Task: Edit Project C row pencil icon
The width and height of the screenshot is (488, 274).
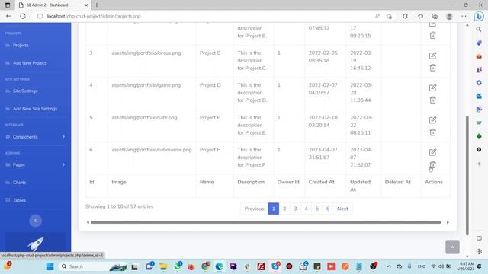Action: (432, 56)
